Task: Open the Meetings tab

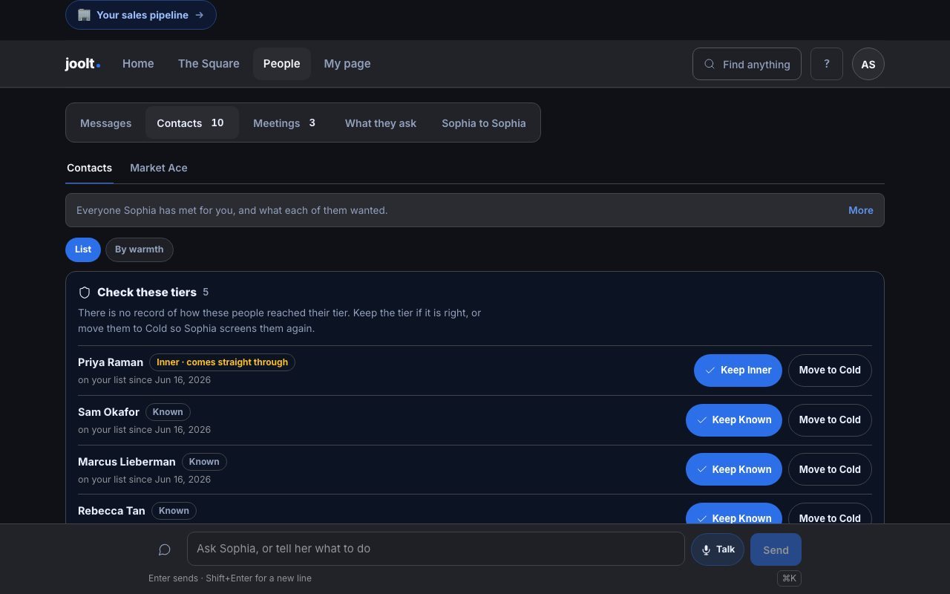Action: coord(285,123)
